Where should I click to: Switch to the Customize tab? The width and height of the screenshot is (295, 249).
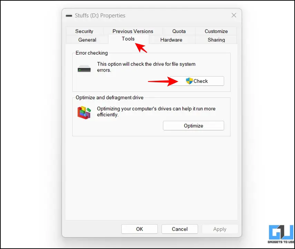(x=216, y=31)
